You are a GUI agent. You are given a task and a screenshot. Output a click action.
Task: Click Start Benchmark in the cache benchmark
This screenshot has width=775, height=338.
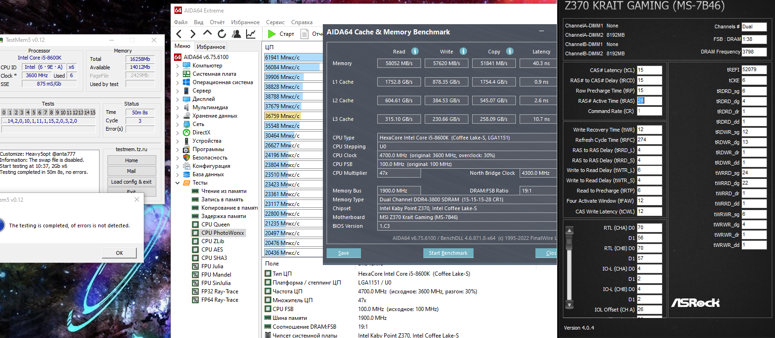point(448,253)
